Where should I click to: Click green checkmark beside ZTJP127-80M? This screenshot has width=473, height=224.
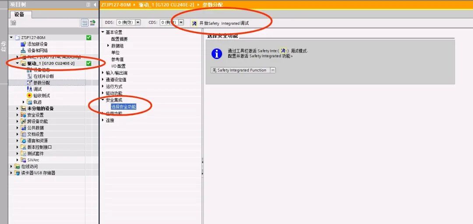[x=88, y=38]
